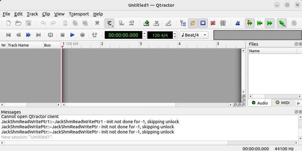This screenshot has height=151, width=302.
Task: Open the File menu
Action: (x=6, y=14)
